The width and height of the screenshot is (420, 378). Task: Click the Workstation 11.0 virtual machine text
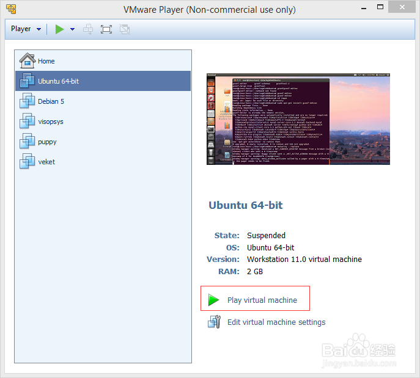(304, 259)
